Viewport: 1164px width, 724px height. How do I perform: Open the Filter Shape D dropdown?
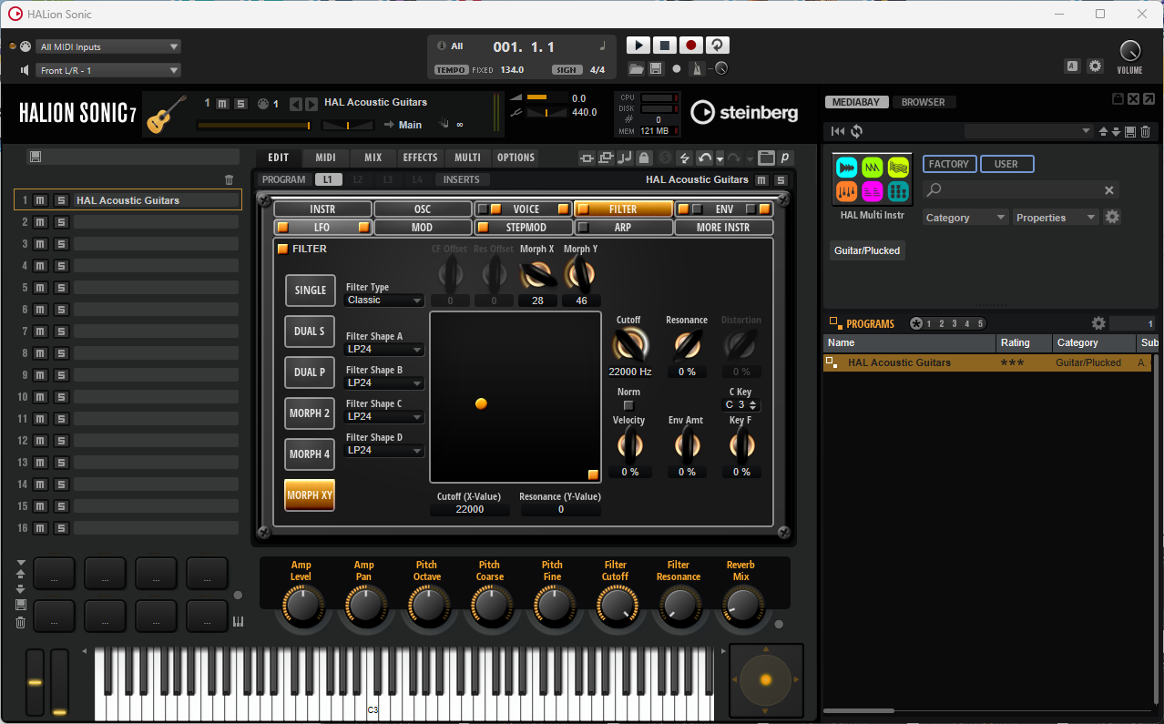[x=384, y=451]
